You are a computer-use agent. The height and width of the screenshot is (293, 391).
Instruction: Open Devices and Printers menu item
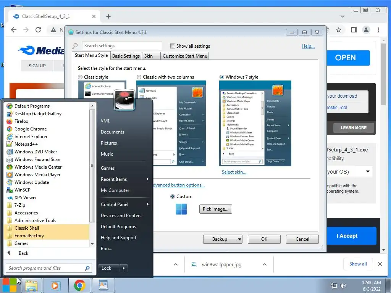pos(121,216)
